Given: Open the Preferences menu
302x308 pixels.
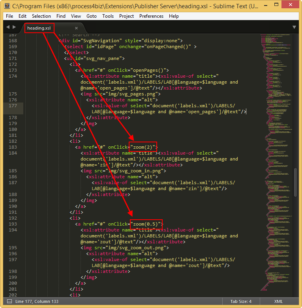Looking at the screenshot, I should point(151,16).
